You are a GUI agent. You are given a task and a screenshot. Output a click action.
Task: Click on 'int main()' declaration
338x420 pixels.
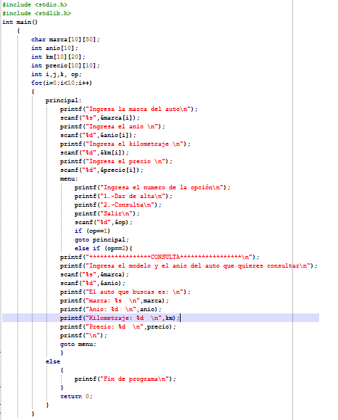[x=20, y=22]
